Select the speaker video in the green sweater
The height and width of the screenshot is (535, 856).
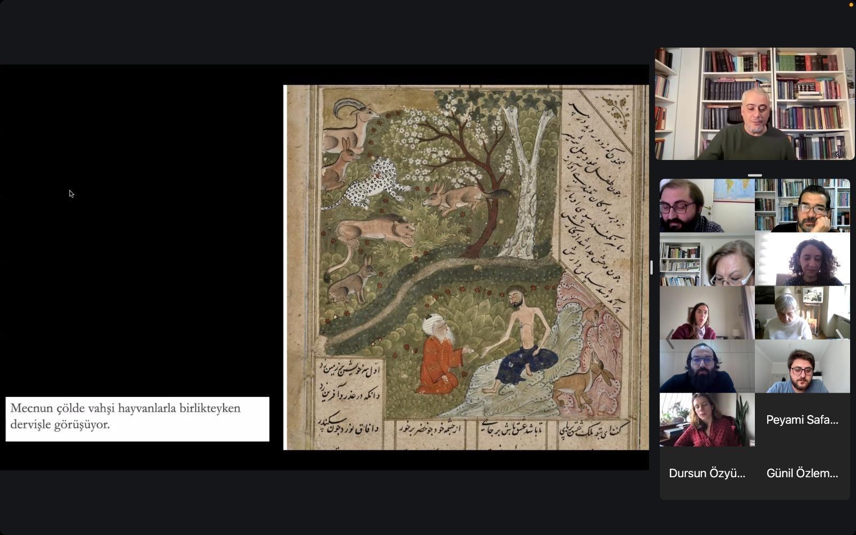point(755,104)
